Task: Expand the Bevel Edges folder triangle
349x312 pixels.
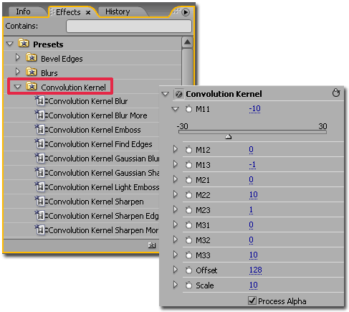Action: pyautogui.click(x=17, y=57)
